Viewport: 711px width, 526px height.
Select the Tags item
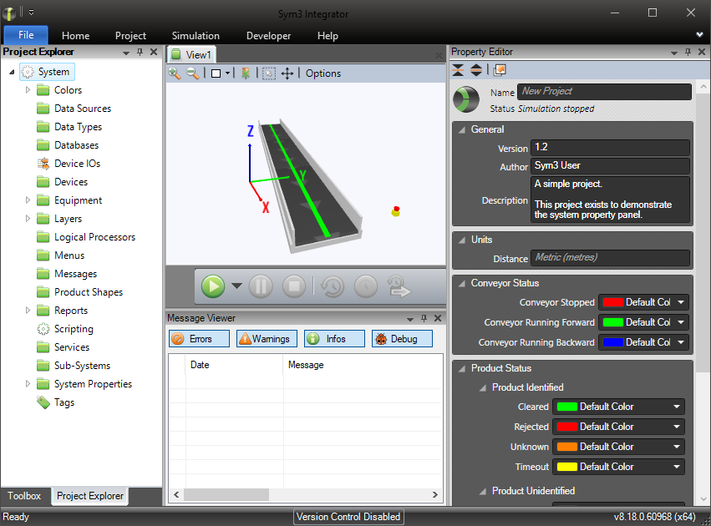click(x=56, y=402)
